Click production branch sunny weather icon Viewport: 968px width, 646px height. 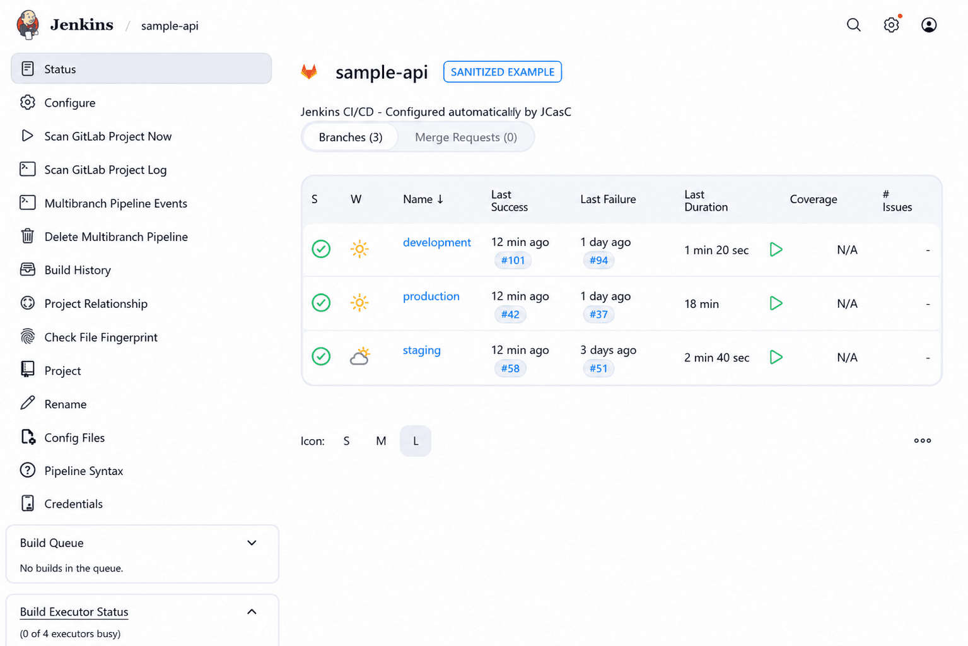click(359, 303)
